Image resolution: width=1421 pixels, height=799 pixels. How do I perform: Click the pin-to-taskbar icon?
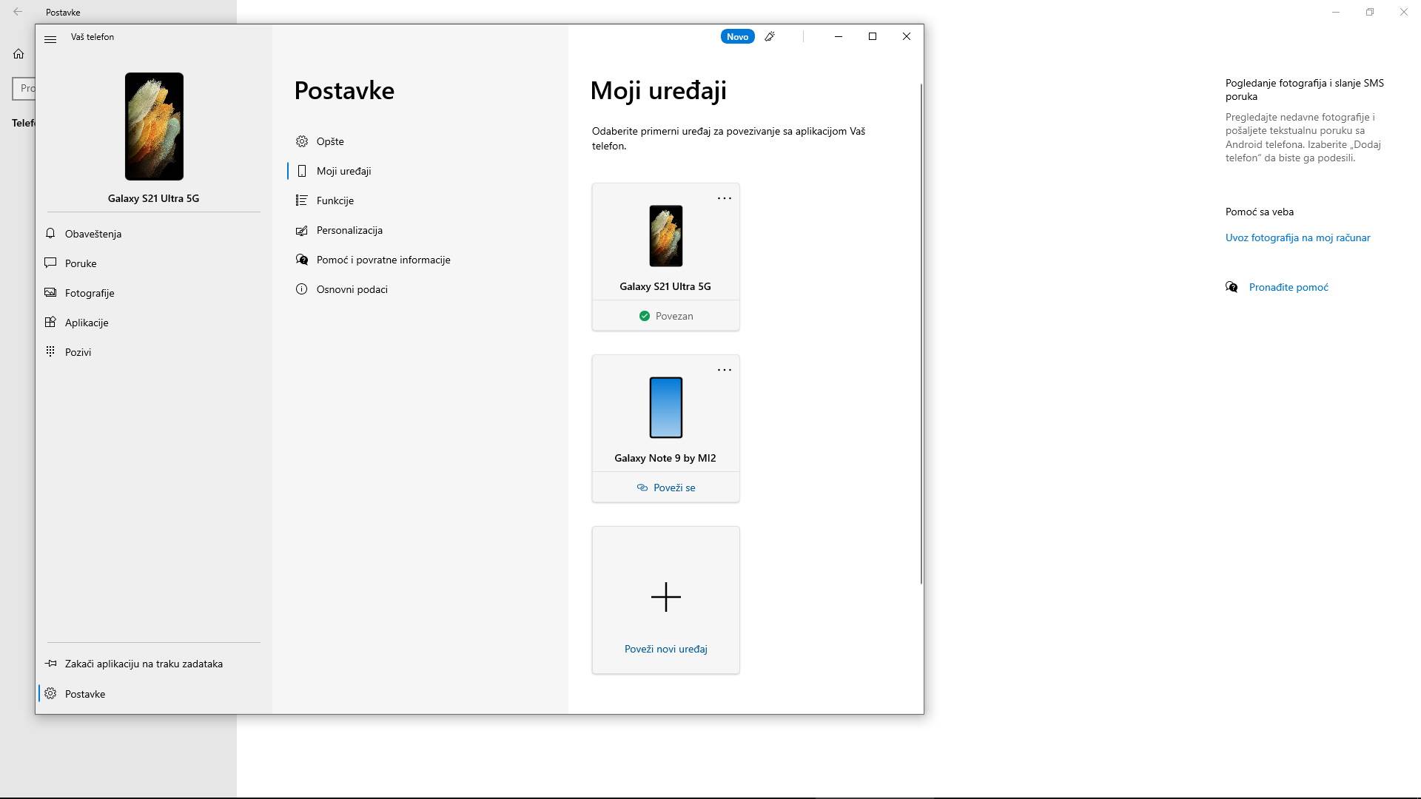[x=50, y=664]
